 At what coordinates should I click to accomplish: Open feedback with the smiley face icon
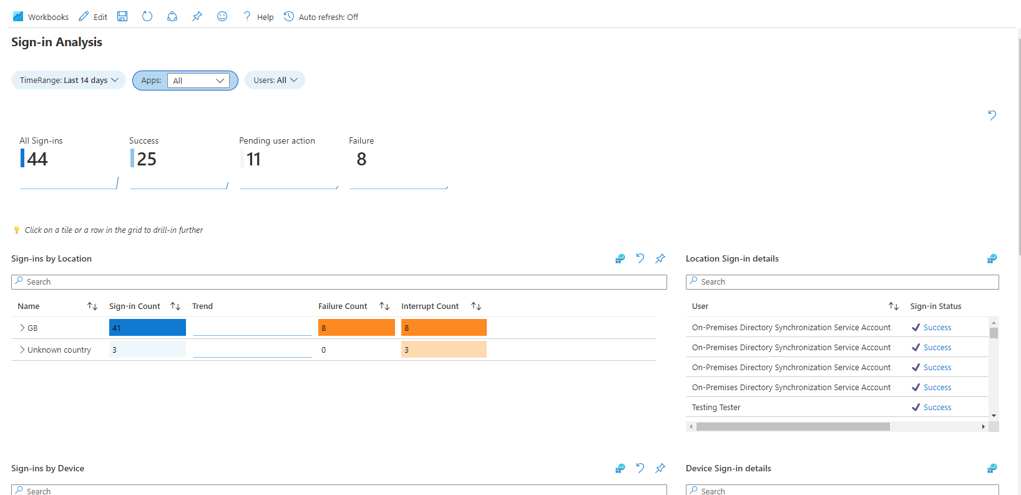point(222,17)
